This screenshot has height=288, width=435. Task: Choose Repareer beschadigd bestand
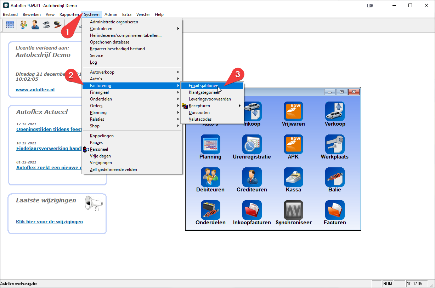(132, 49)
